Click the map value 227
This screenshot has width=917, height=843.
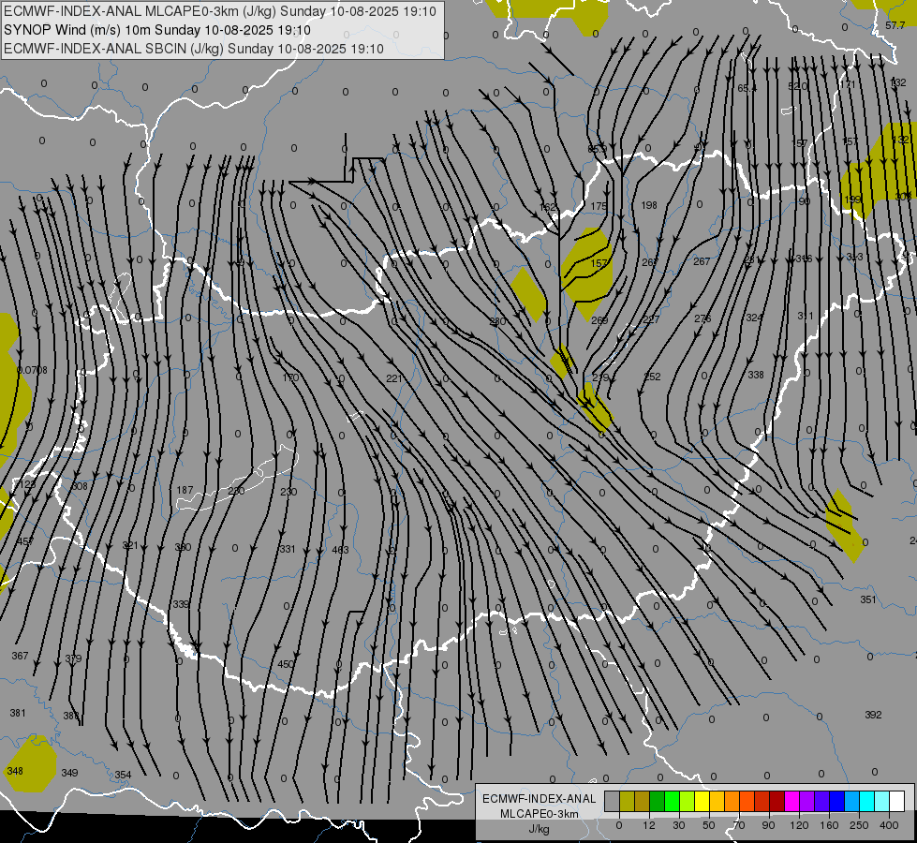[x=651, y=319]
